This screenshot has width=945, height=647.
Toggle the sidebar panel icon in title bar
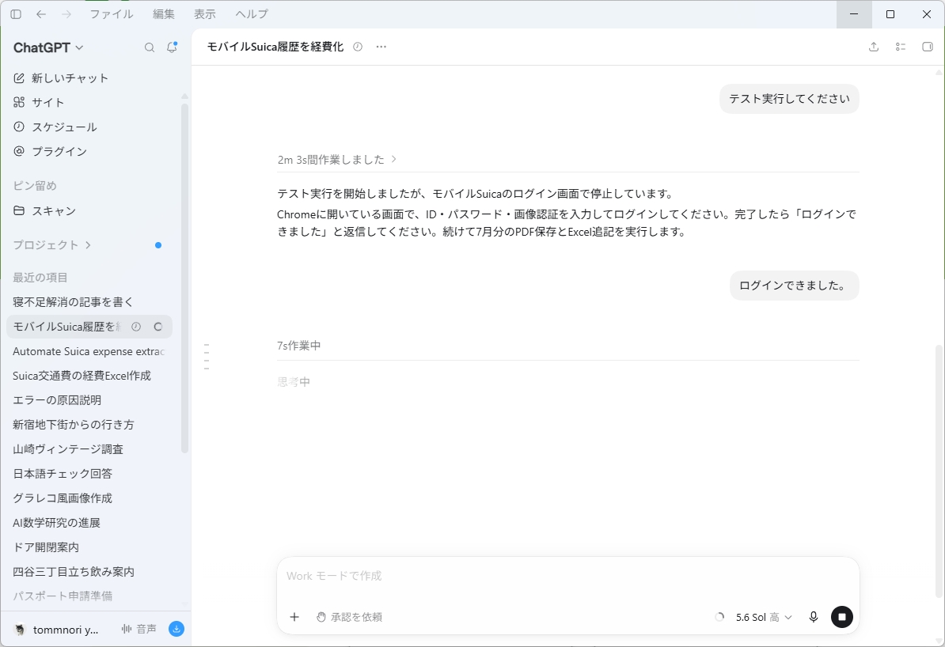17,14
